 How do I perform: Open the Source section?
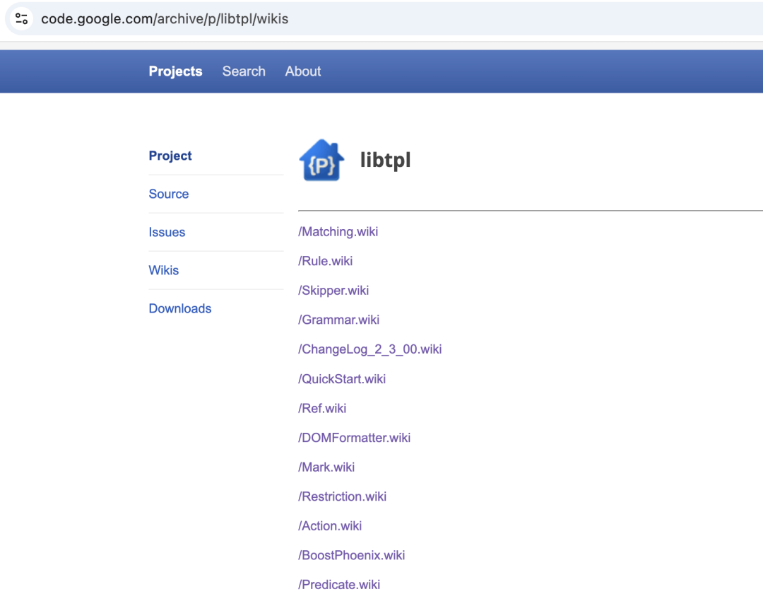point(169,194)
